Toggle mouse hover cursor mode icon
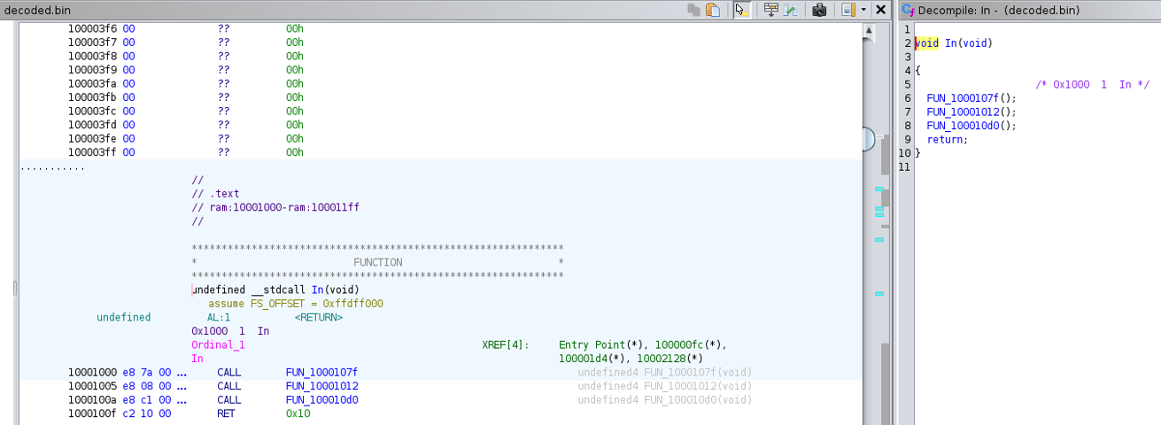Screen dimensions: 1161x425 [x=741, y=10]
